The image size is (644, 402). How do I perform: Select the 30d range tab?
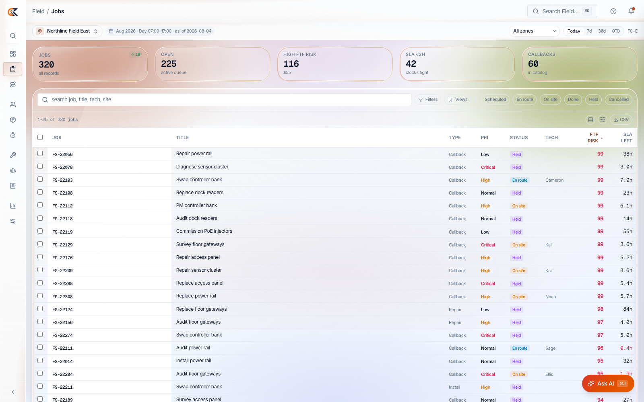[x=602, y=31]
